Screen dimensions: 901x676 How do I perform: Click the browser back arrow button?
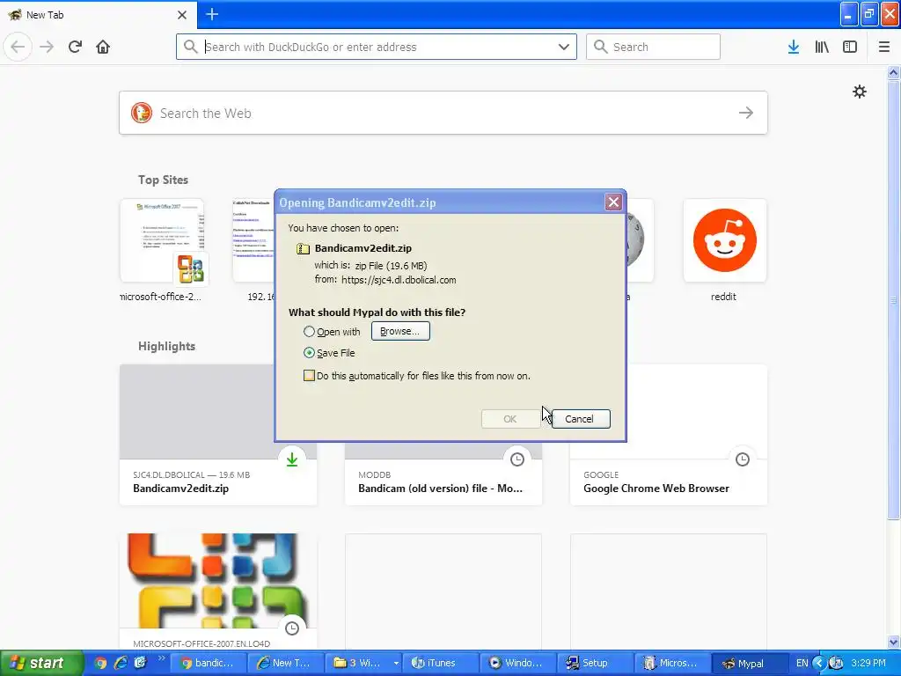(18, 47)
